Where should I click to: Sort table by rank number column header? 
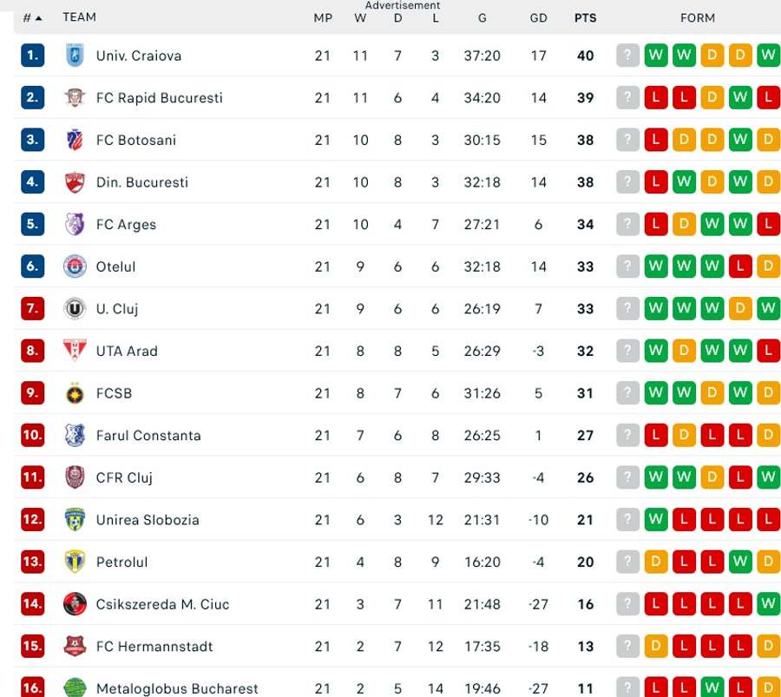point(32,17)
